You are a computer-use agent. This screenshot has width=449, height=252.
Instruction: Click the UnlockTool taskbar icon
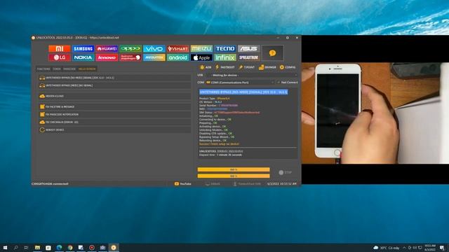(114, 247)
